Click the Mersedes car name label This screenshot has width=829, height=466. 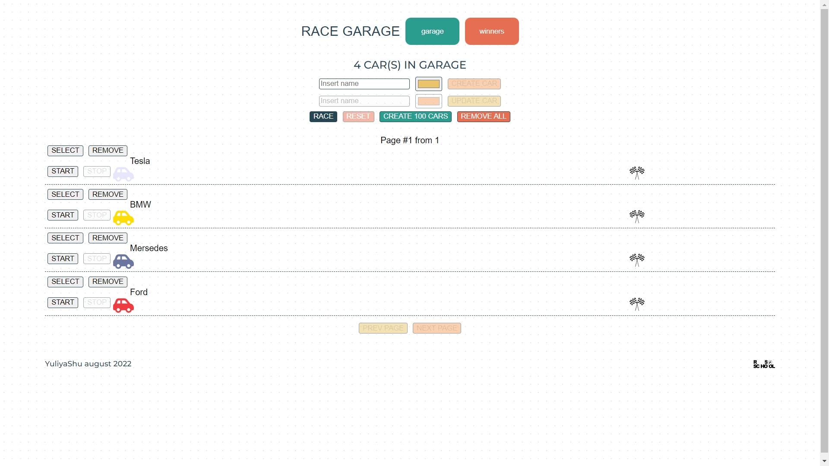(x=149, y=248)
